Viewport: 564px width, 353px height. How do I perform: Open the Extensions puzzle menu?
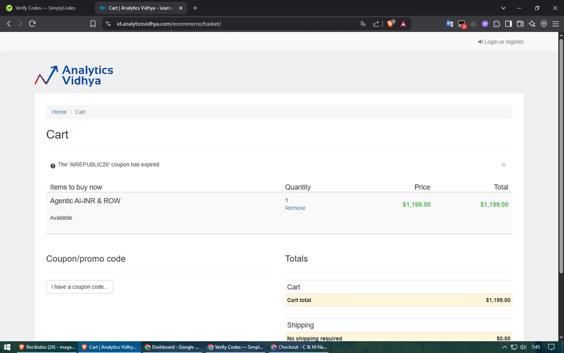coord(497,24)
